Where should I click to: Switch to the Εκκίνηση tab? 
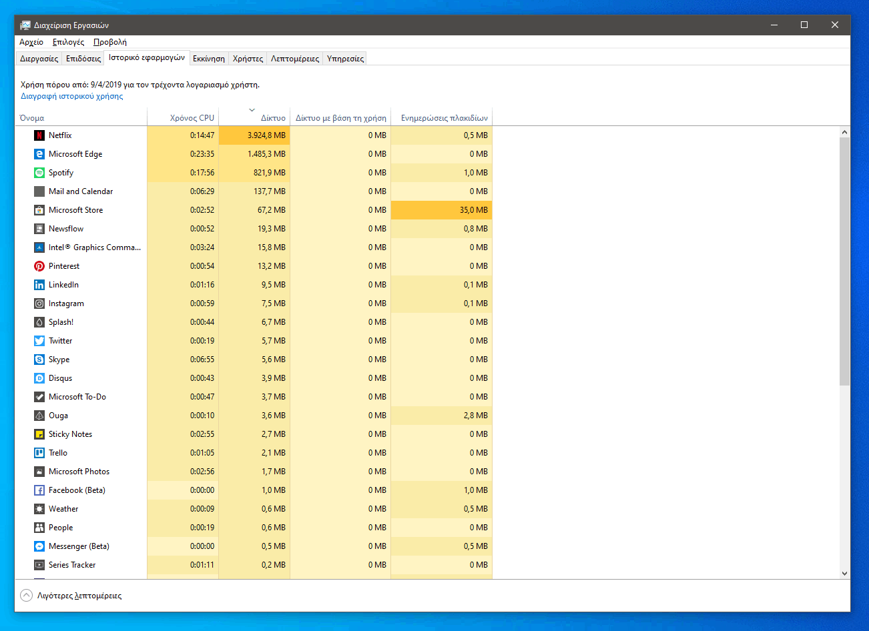(x=209, y=59)
